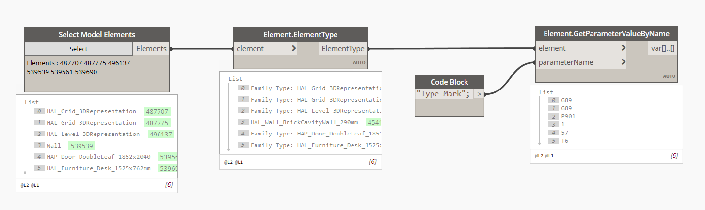The image size is (705, 210).
Task: Click the Wall element ID 539539 badge
Action: (81, 145)
